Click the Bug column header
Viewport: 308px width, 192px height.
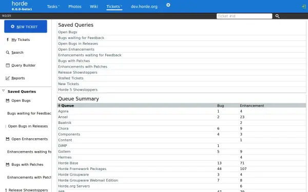pyautogui.click(x=220, y=105)
